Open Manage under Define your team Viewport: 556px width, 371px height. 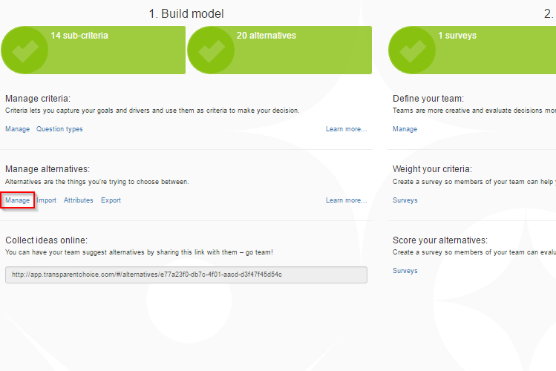click(x=405, y=129)
